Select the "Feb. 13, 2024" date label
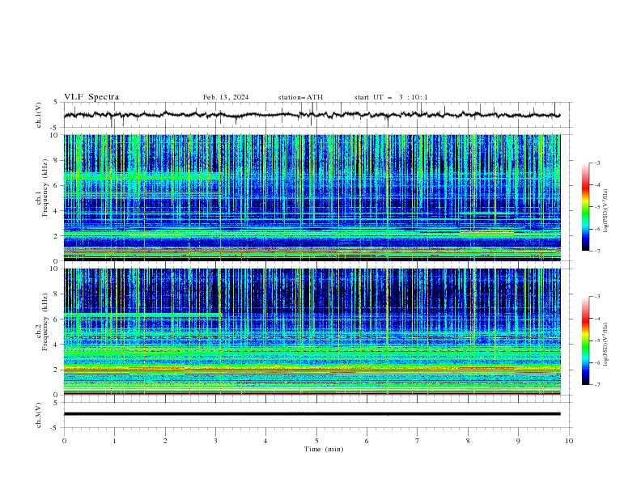 (x=226, y=97)
